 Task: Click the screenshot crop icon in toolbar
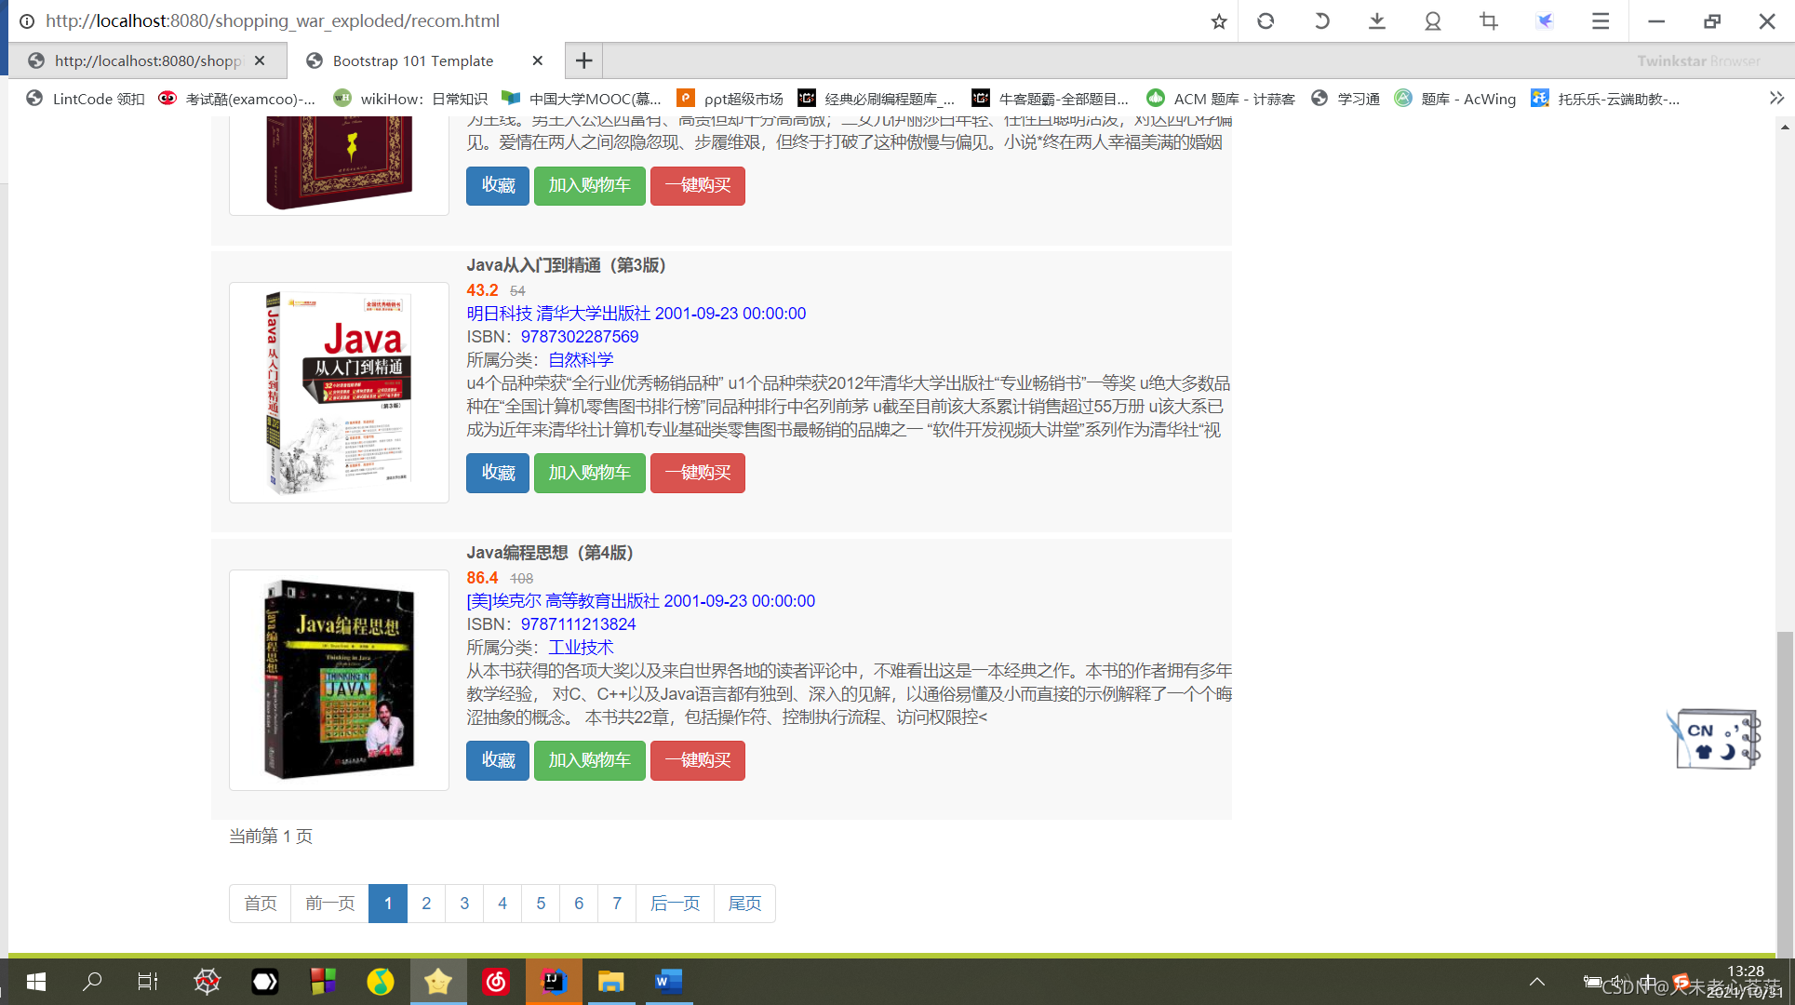pyautogui.click(x=1488, y=20)
